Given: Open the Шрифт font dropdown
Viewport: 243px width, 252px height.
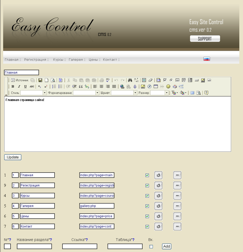Looking at the screenshot, I should tap(135, 92).
